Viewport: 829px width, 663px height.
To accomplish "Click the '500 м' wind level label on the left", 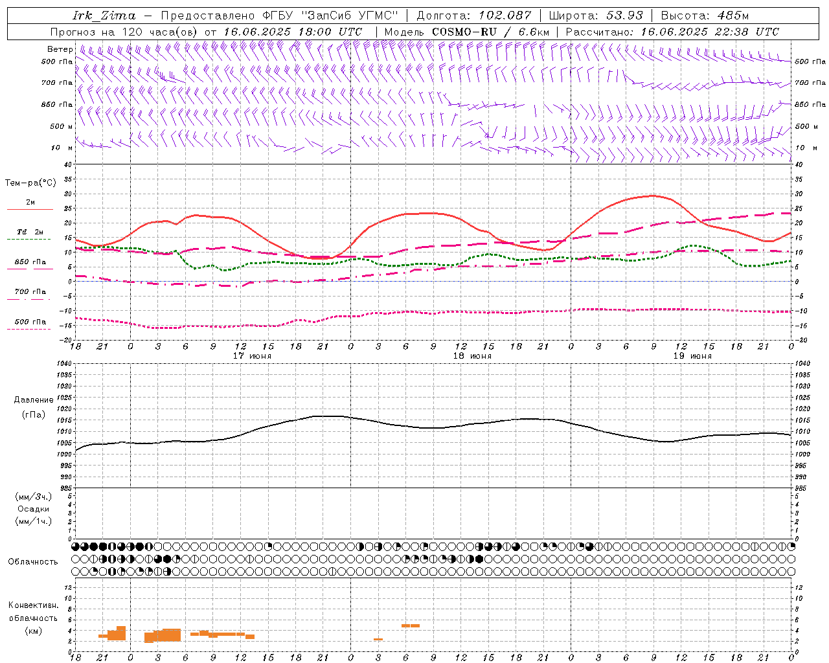I will click(62, 126).
